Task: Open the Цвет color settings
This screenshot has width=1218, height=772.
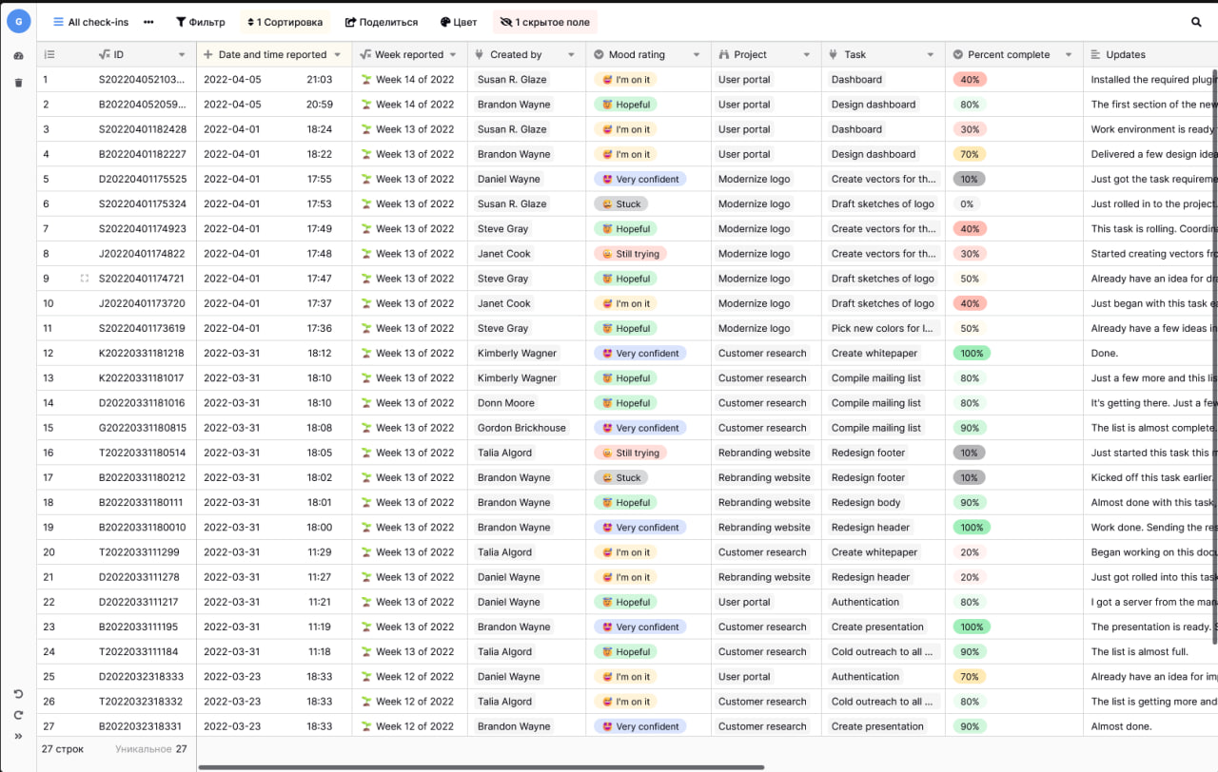Action: 459,22
